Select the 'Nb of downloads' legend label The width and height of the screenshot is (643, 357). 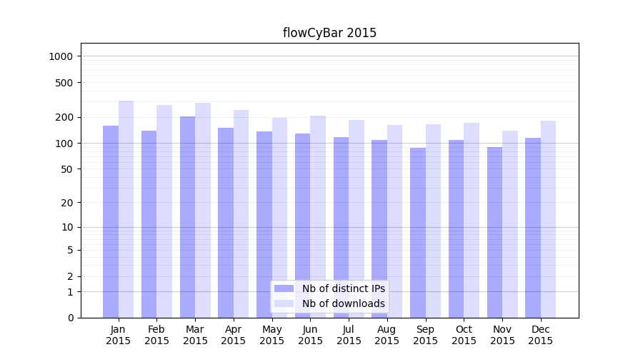[x=343, y=303]
